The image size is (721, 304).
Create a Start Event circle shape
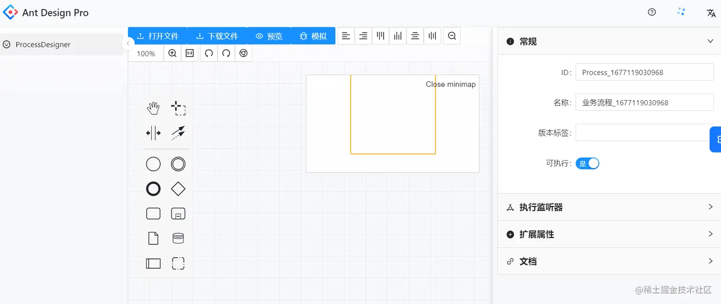click(153, 164)
